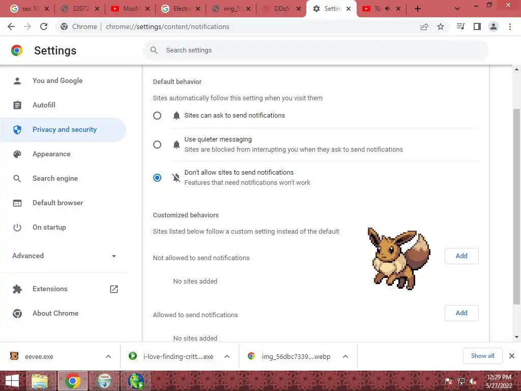Click the muted volume tray icon

[473, 382]
